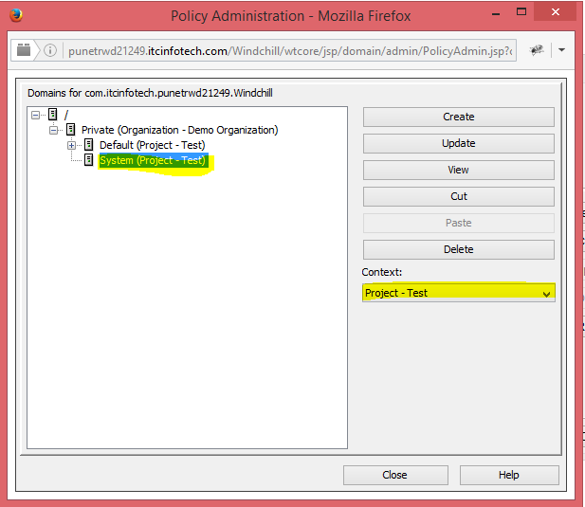Open the toolbar overflow dropdown arrow

(x=561, y=50)
